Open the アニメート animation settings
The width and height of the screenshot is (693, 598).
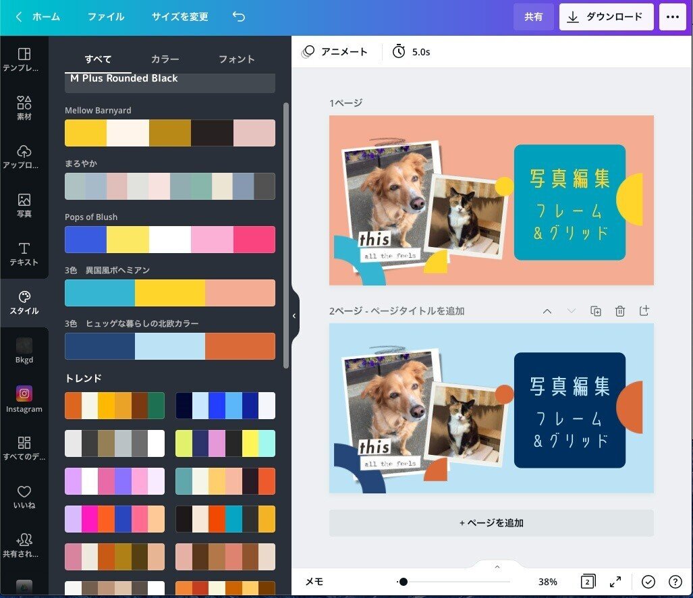click(335, 51)
